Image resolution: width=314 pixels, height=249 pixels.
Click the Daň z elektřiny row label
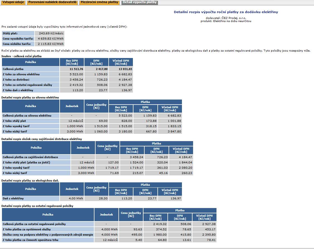click(x=31, y=199)
